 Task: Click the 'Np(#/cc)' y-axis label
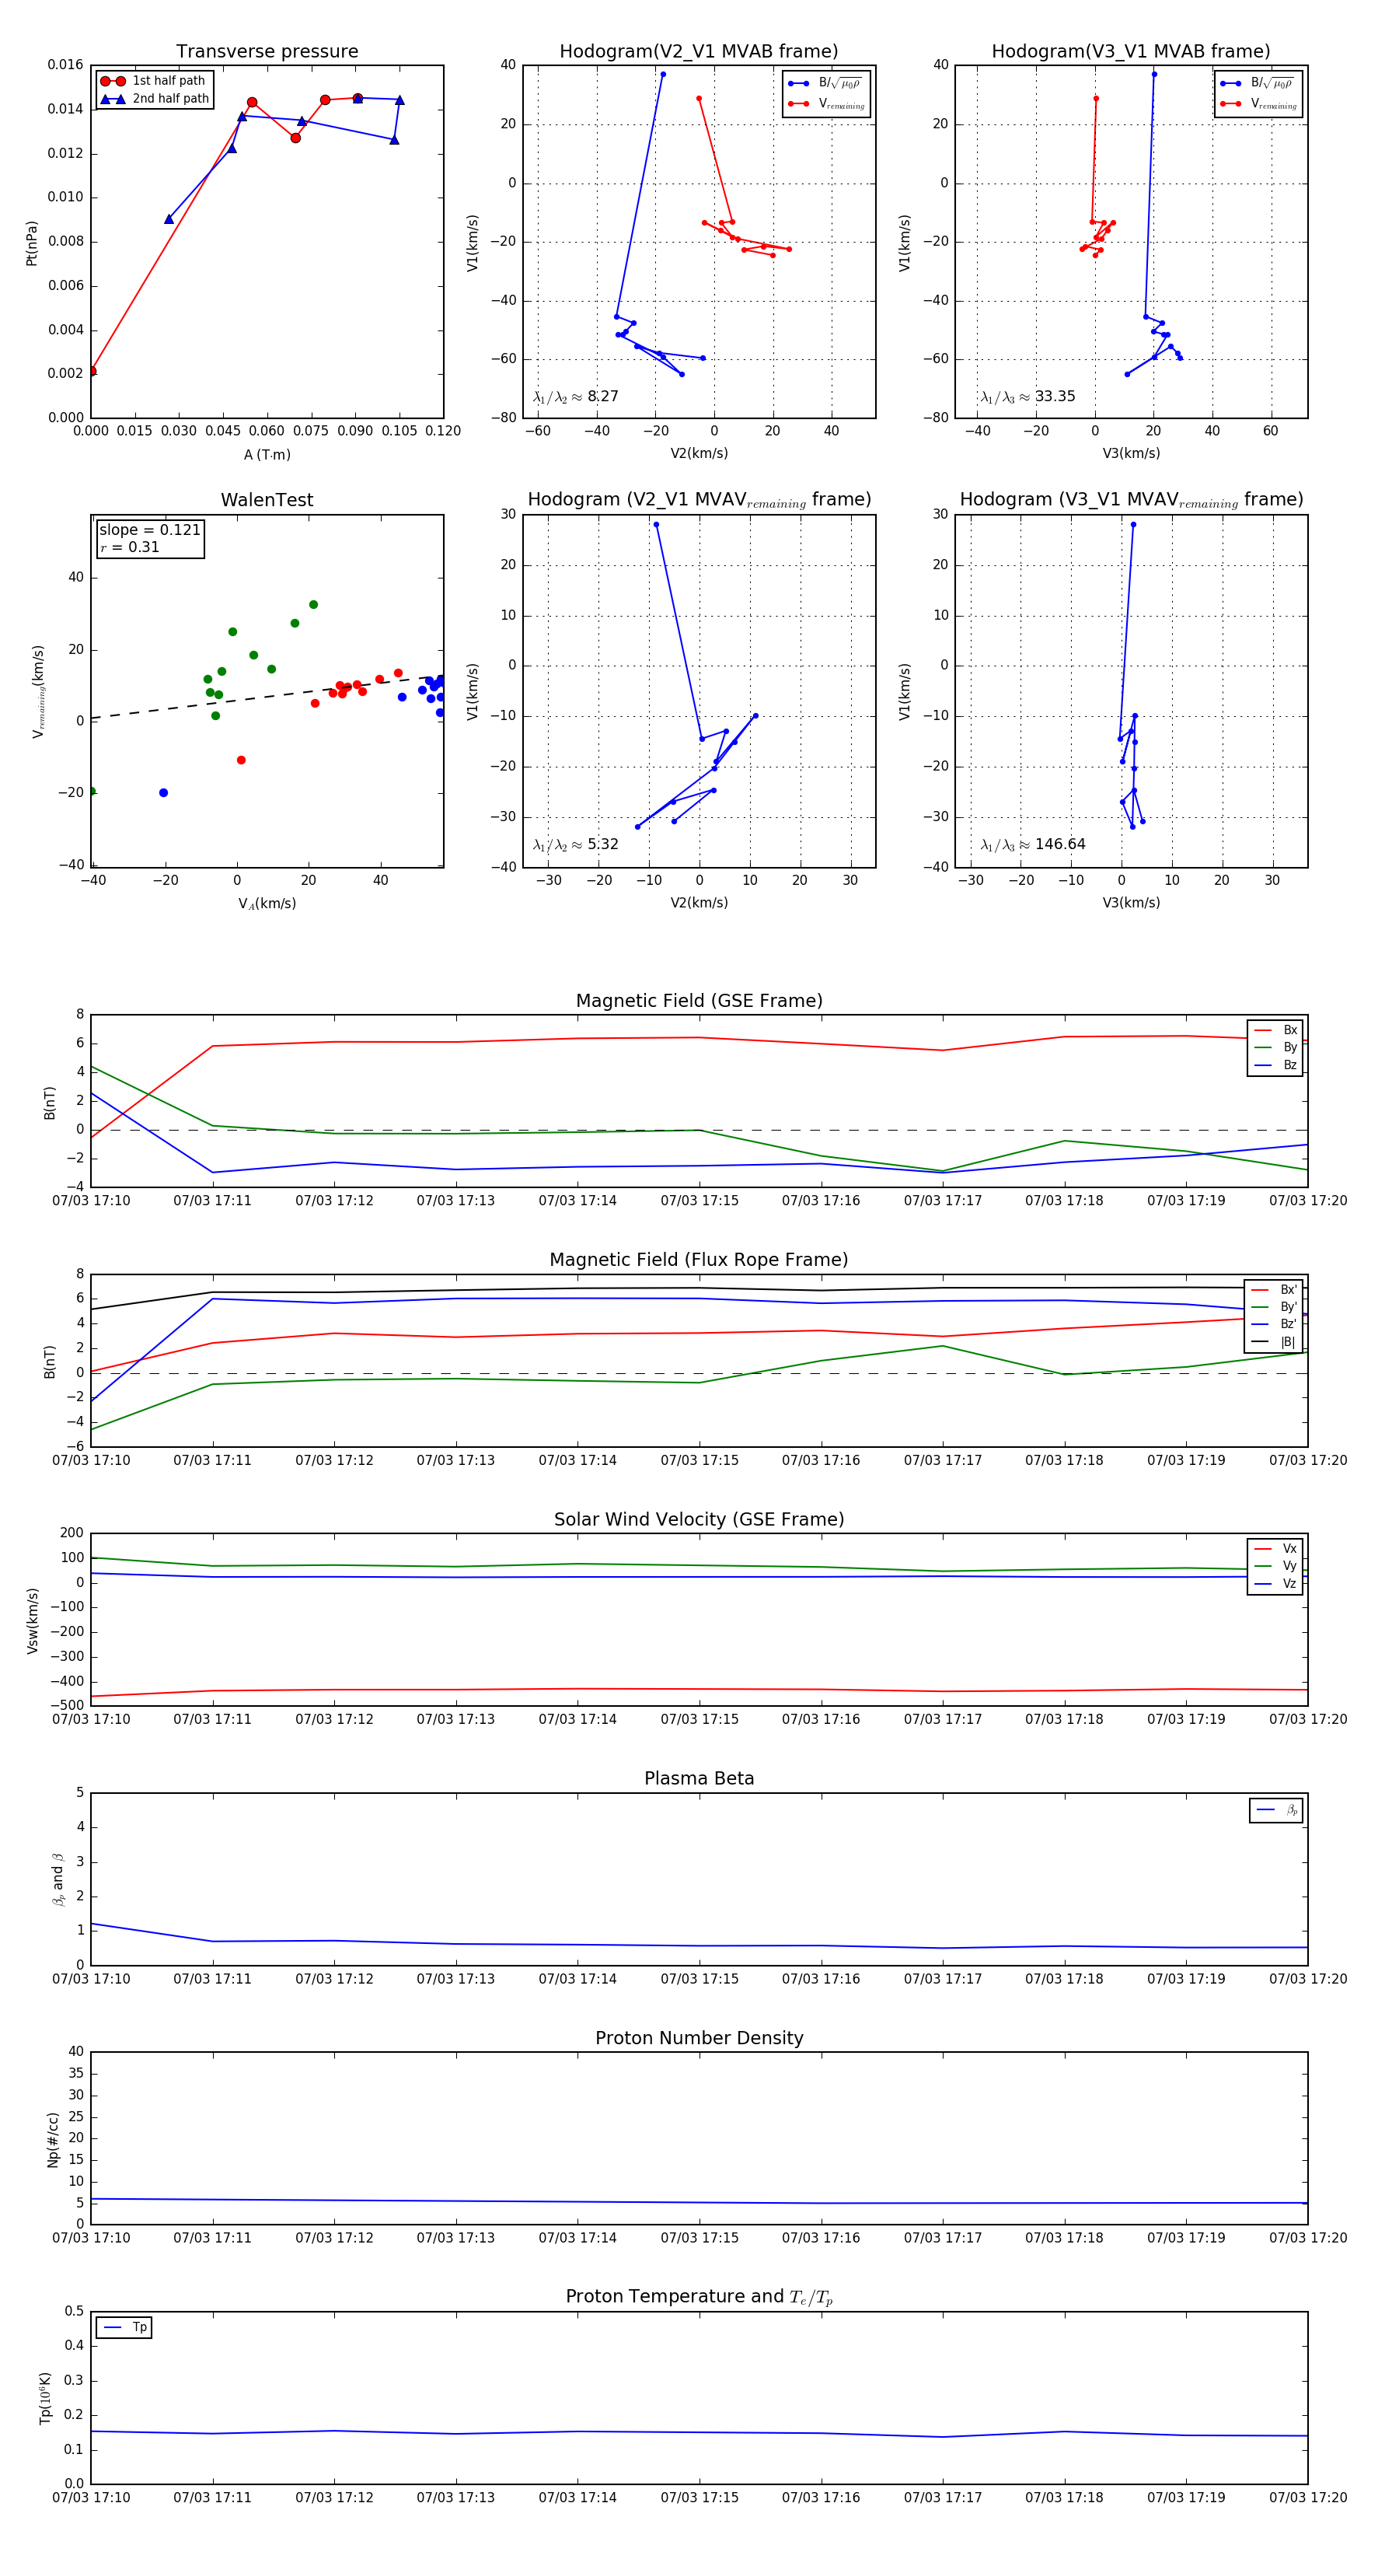53,2140
